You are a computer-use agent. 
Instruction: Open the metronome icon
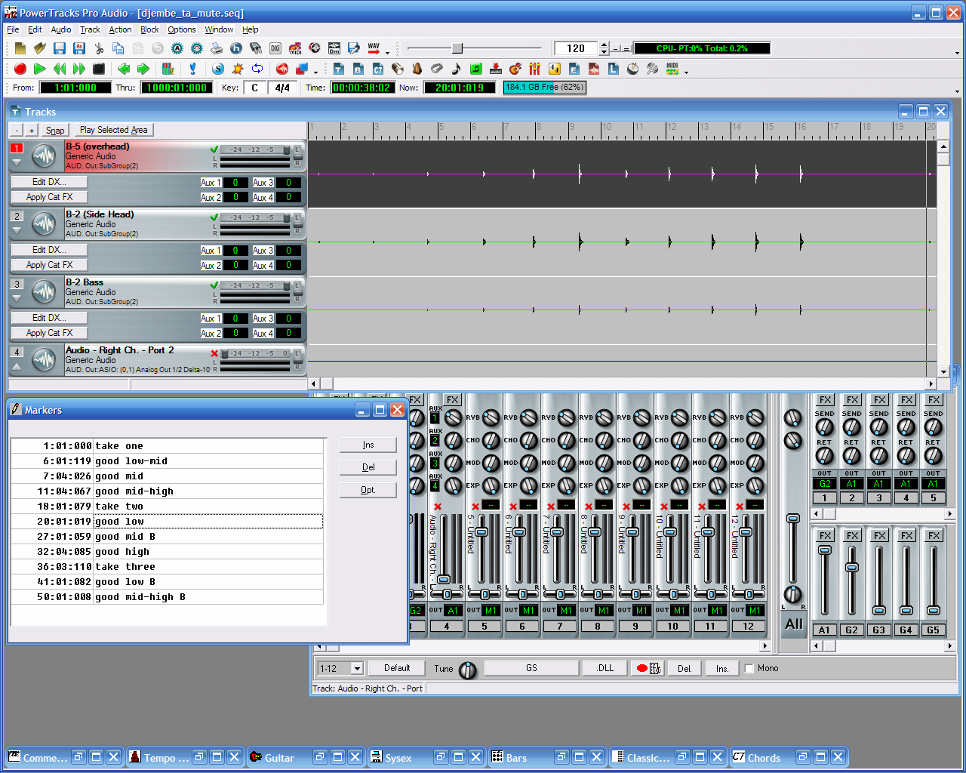(417, 69)
